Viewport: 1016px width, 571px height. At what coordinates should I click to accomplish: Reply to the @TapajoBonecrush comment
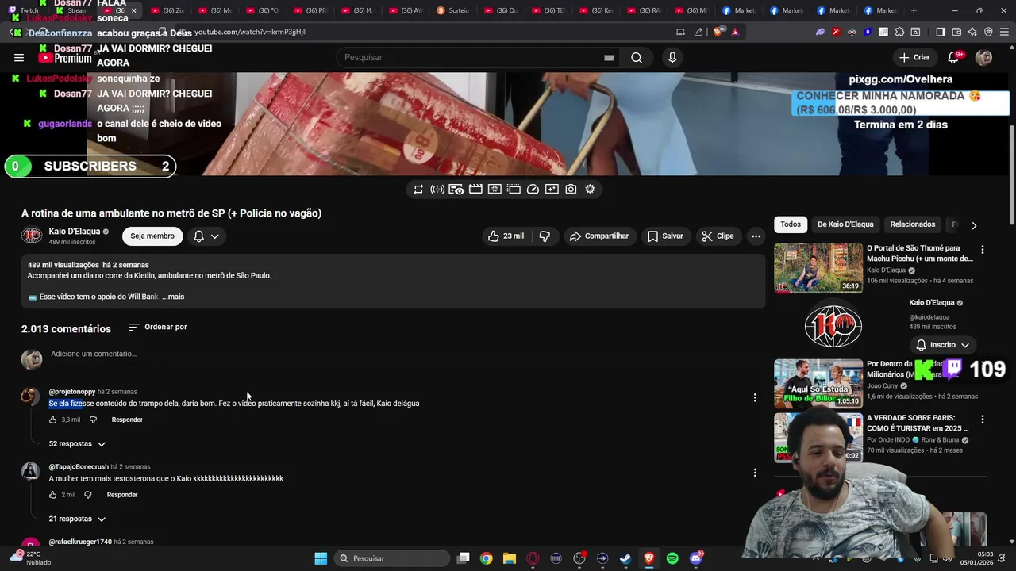tap(122, 495)
